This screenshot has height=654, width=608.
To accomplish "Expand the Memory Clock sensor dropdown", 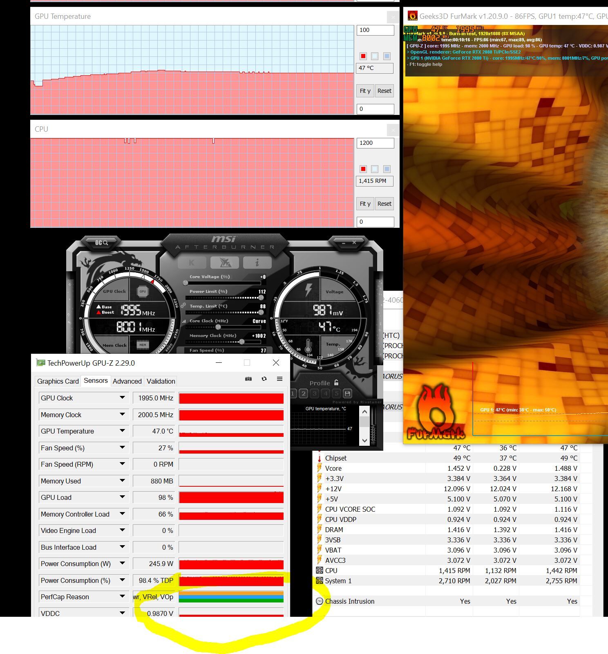I will (122, 414).
